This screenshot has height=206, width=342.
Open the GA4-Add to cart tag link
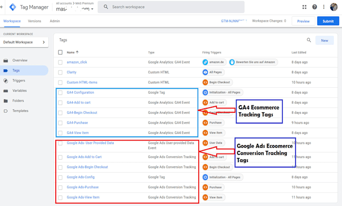tap(78, 102)
